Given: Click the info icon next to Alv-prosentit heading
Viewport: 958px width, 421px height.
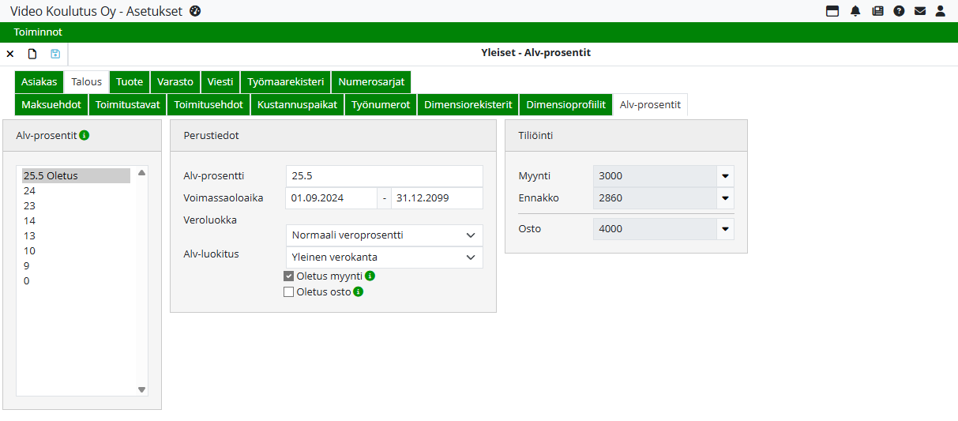Looking at the screenshot, I should pos(85,135).
